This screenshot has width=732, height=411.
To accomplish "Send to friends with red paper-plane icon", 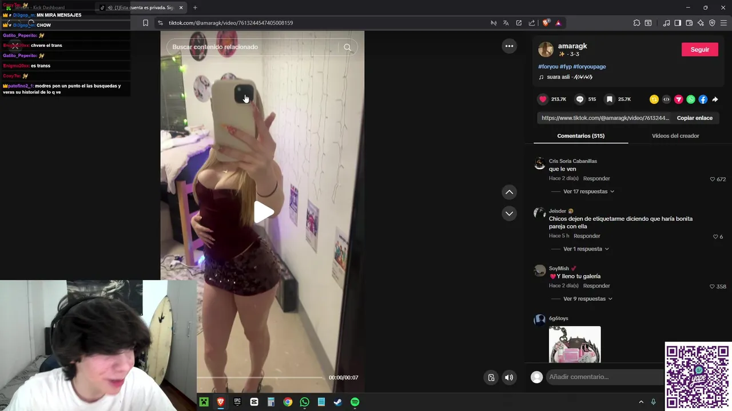I will (679, 99).
